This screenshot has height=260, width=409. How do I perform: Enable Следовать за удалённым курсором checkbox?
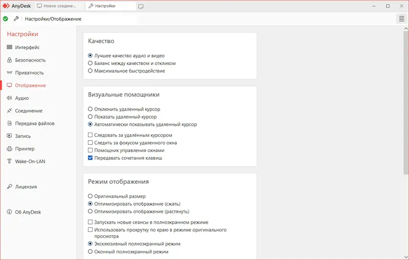tap(90, 135)
